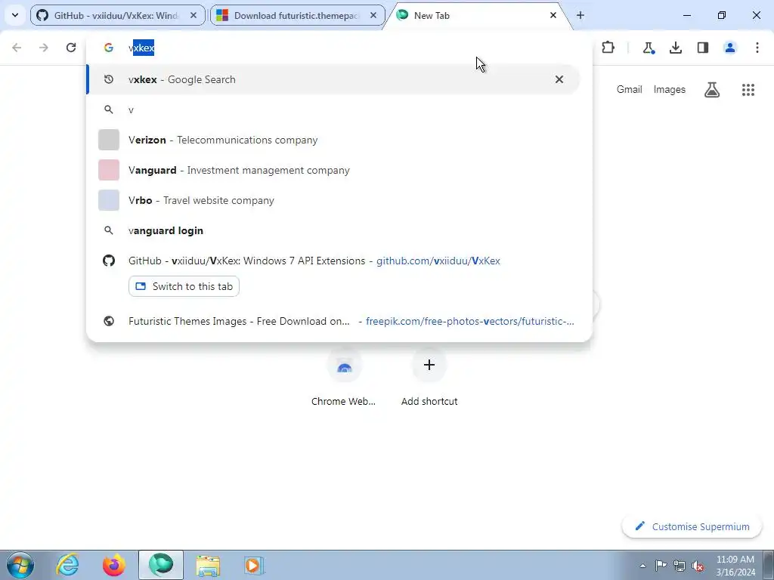
Task: Open a new tab with plus button
Action: pos(580,15)
